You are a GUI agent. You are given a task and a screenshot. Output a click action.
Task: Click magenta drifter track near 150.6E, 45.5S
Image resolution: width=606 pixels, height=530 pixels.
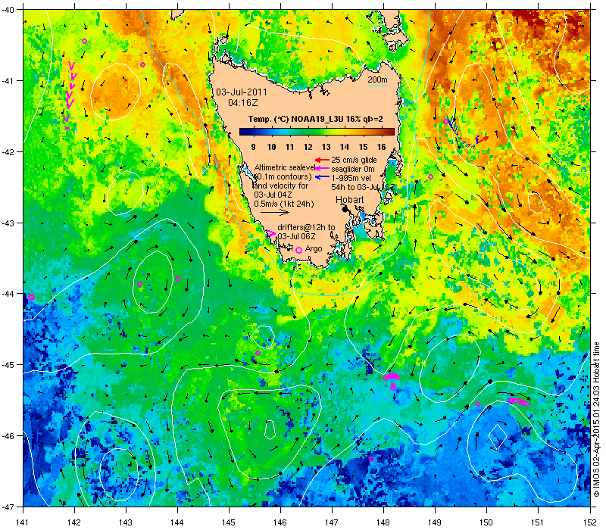point(519,402)
